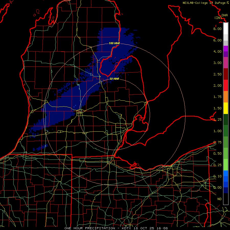Viewport: 230px width, 230px height.
Task: Click the 4.00 legend value
Action: tap(217, 51)
